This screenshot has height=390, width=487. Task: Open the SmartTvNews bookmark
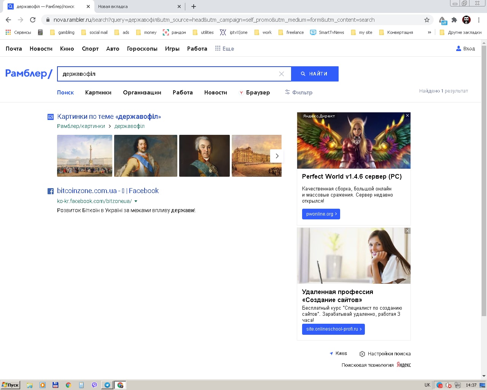327,32
